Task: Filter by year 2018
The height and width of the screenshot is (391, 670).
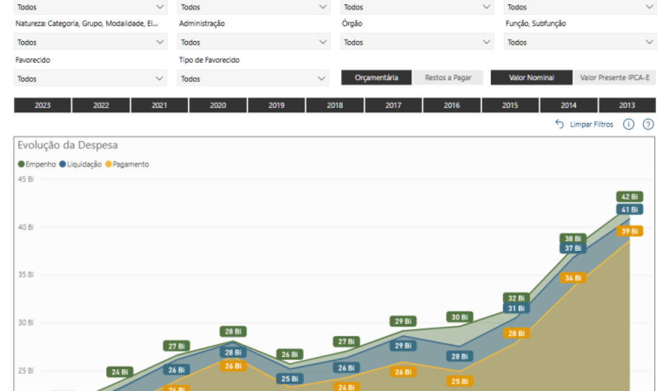Action: pyautogui.click(x=335, y=105)
